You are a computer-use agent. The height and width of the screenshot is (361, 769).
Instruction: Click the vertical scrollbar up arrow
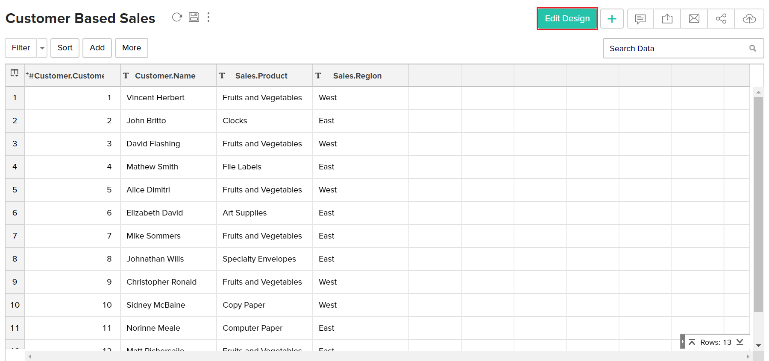[x=758, y=92]
